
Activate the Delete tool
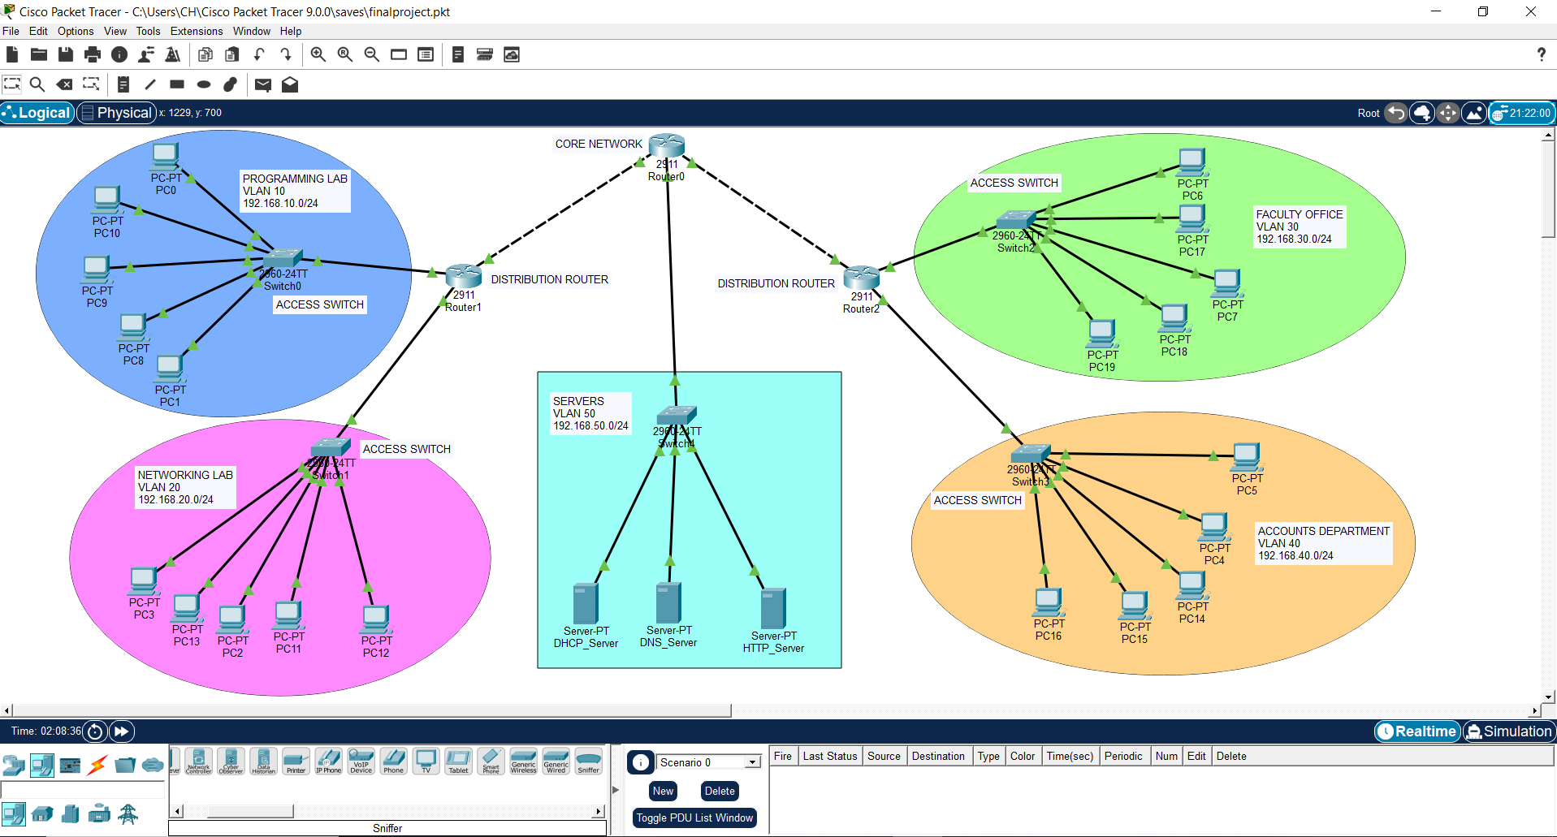click(64, 84)
